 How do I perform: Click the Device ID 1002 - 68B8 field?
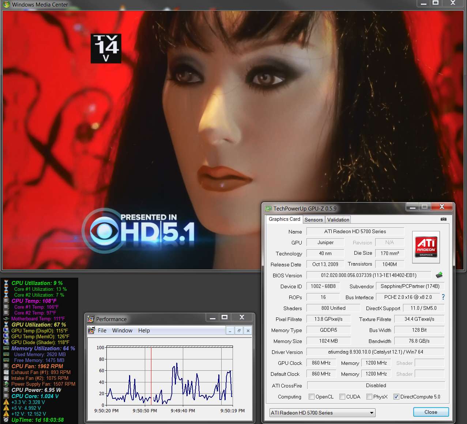pyautogui.click(x=323, y=286)
